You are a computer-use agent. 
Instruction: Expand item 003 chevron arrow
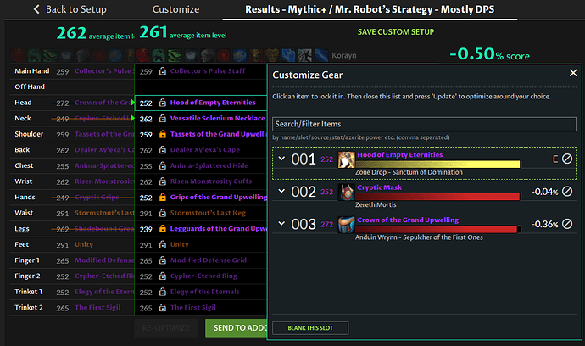(x=281, y=224)
